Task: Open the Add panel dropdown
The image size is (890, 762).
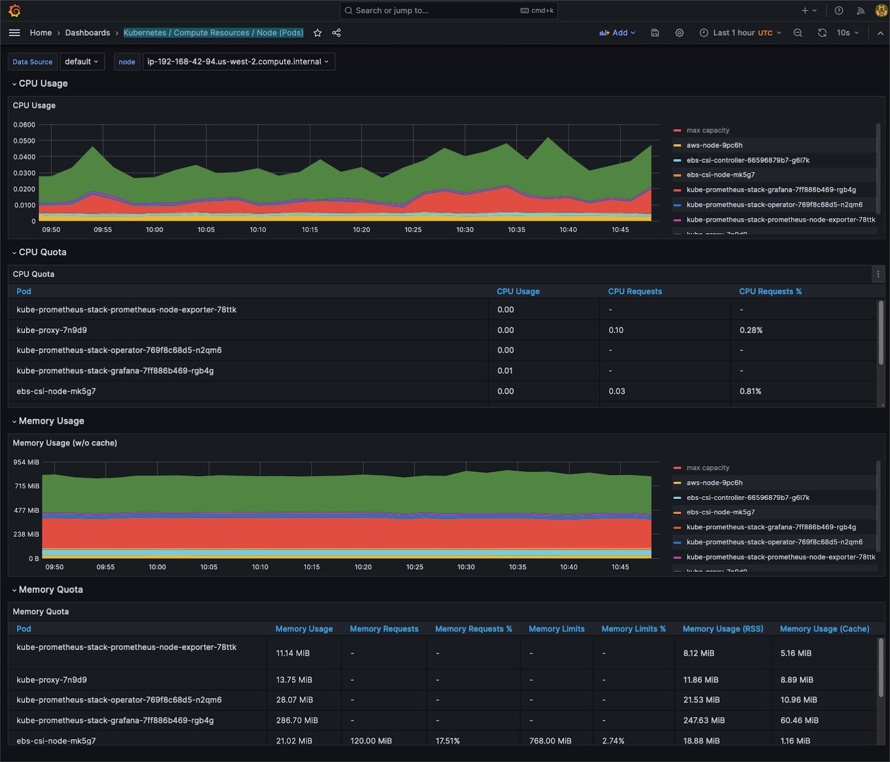Action: [x=617, y=33]
